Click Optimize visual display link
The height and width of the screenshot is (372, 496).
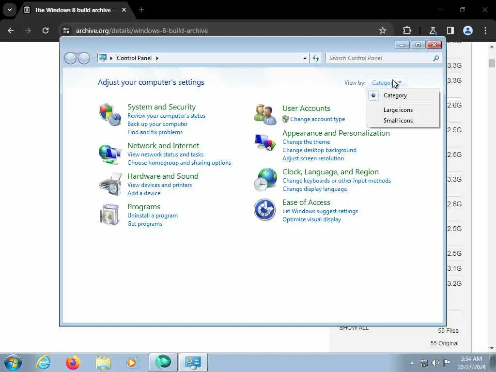point(311,219)
